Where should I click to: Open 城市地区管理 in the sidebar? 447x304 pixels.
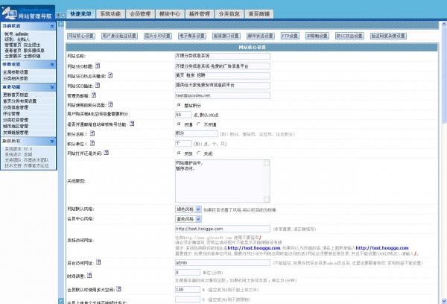coord(16,126)
